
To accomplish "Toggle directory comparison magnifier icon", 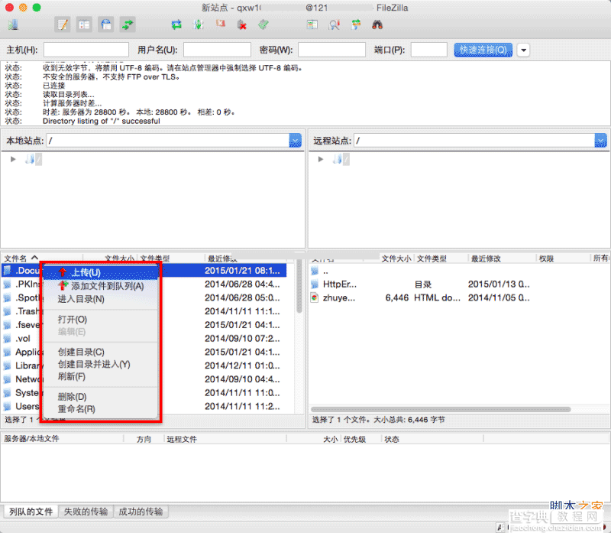I will coord(335,25).
